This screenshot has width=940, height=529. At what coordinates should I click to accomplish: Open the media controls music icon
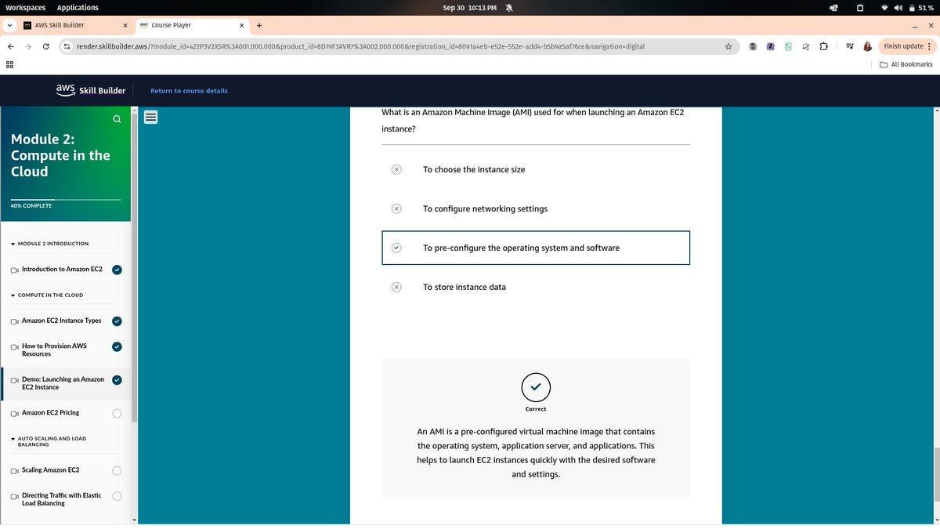pos(850,46)
